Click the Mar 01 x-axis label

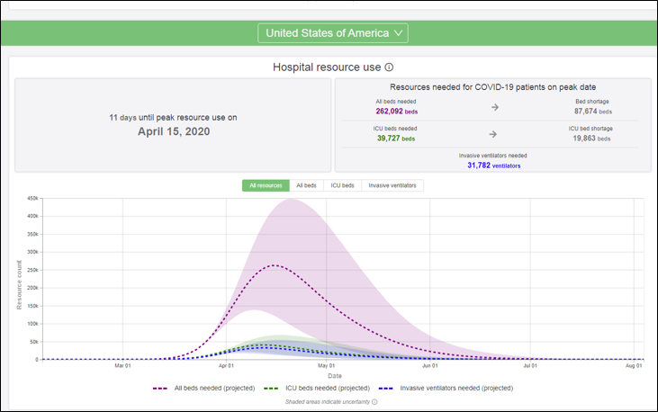[x=122, y=366]
